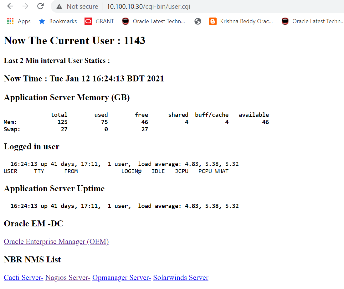Viewport: 344px width, 289px height.
Task: Click the blue star Bookmarks icon
Action: pos(42,21)
